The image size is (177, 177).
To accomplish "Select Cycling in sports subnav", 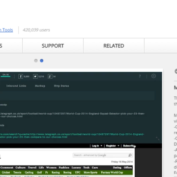I will point(29,173).
